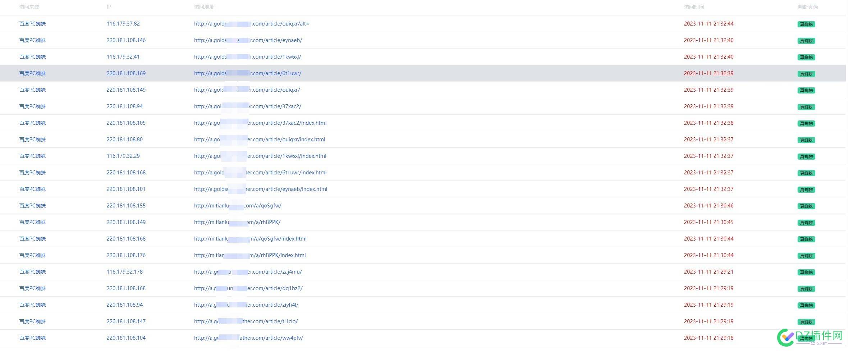Image resolution: width=849 pixels, height=352 pixels.
Task: Click timestamp 2023-11-11 21:32:44
Action: coord(708,24)
